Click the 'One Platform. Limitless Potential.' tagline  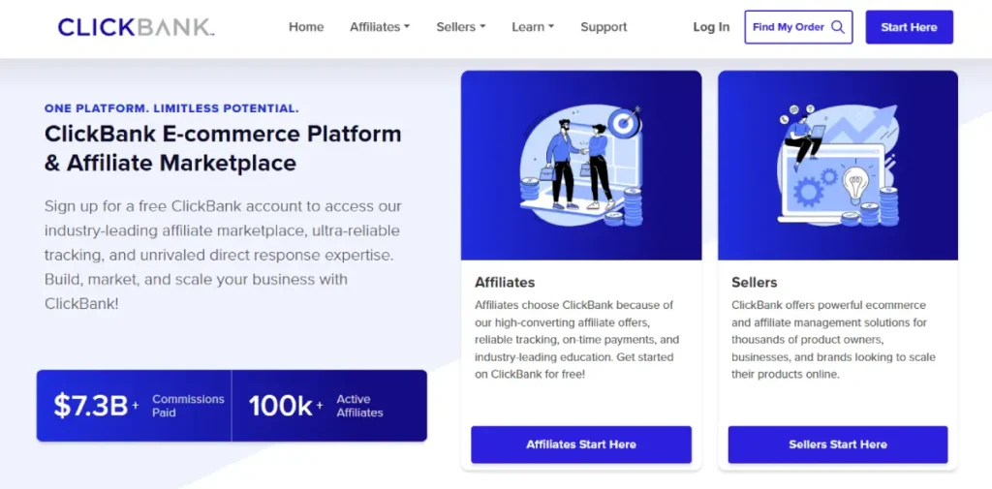171,108
